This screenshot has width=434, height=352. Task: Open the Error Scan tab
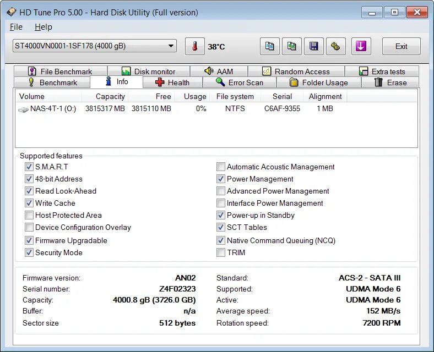coord(240,82)
